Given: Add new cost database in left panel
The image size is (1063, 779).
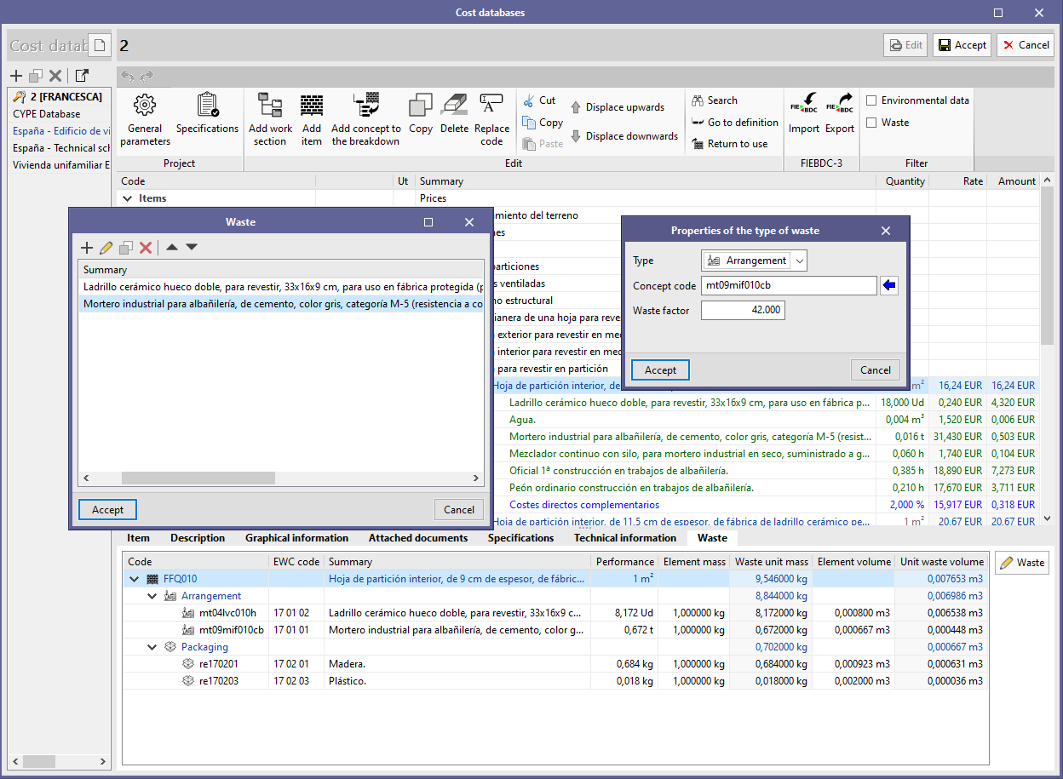Looking at the screenshot, I should (16, 76).
